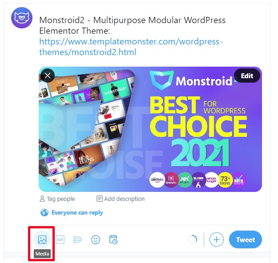Open the templatemonster.com URL in tweet
This screenshot has width=278, height=263.
(x=131, y=47)
